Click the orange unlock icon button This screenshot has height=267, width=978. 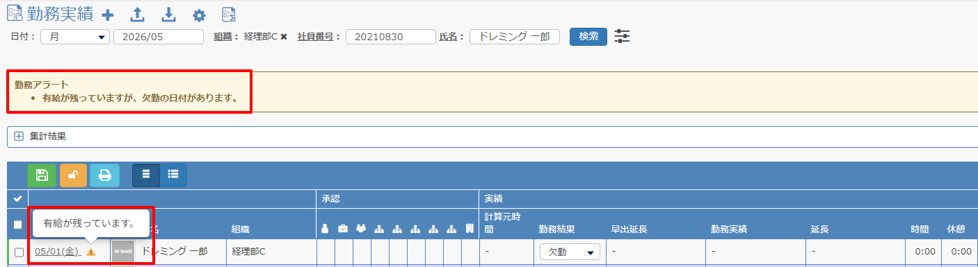coord(73,175)
